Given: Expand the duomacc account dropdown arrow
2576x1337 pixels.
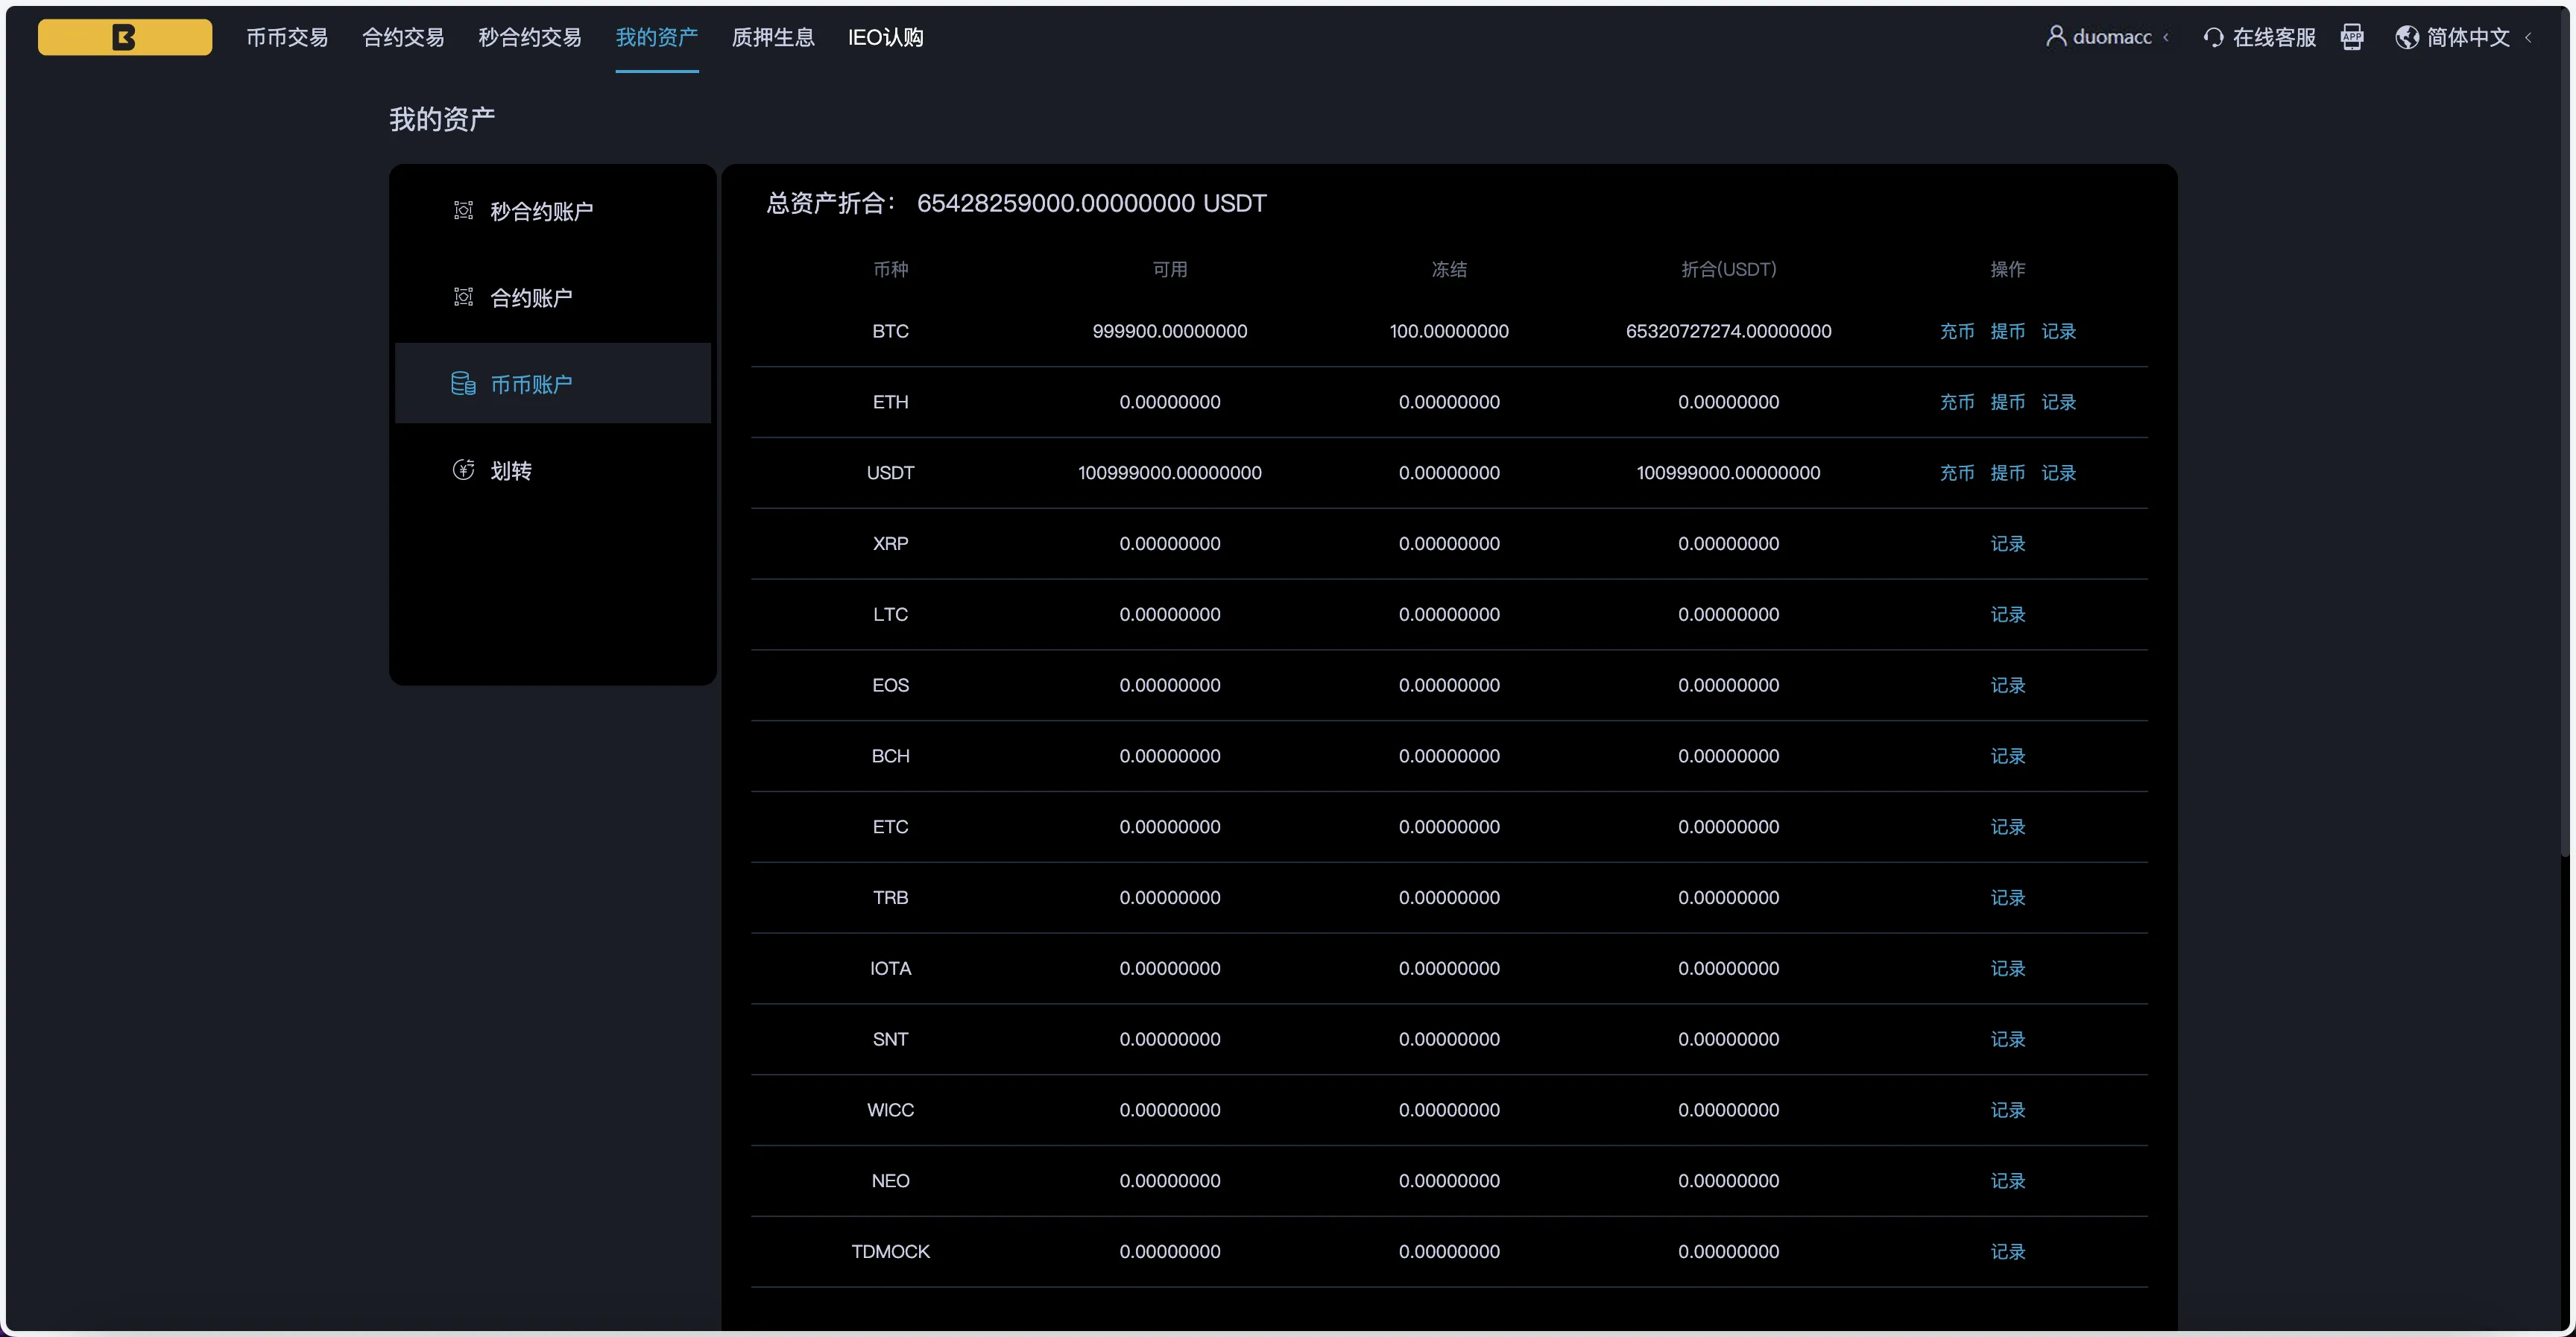Looking at the screenshot, I should [x=2166, y=38].
